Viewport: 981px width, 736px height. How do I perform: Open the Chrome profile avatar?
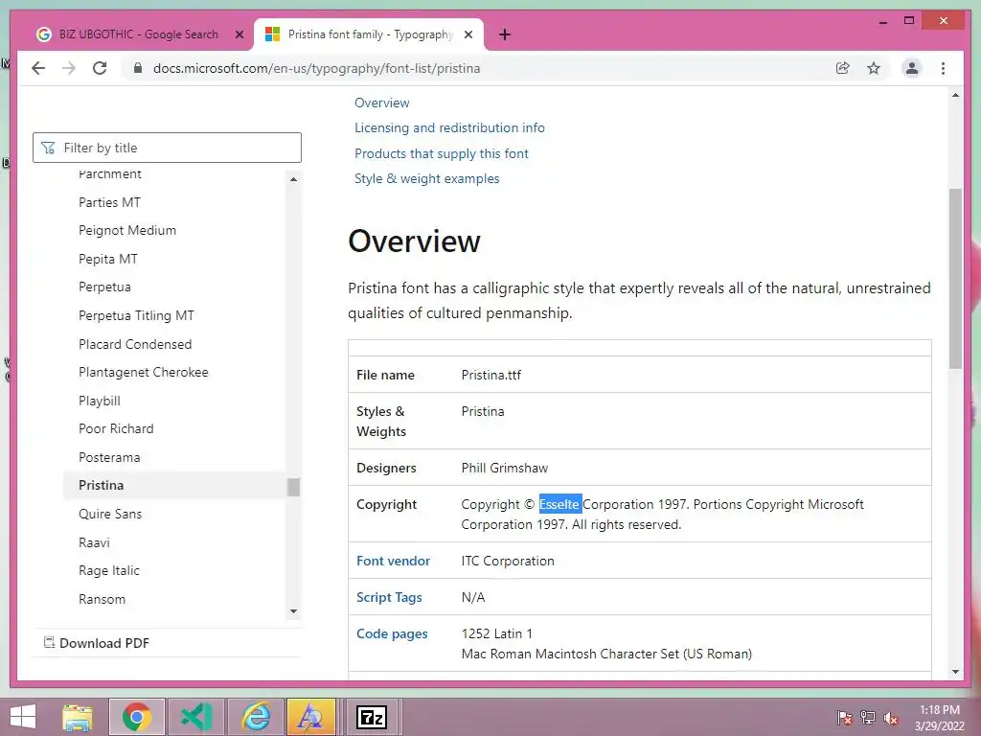click(x=912, y=68)
